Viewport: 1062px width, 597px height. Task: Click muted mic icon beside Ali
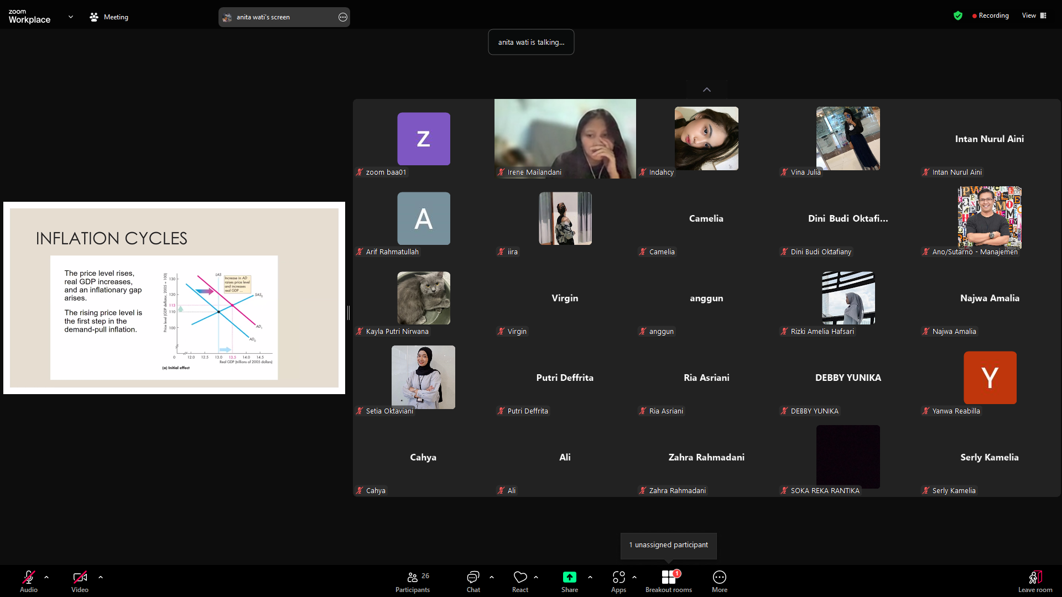coord(501,490)
